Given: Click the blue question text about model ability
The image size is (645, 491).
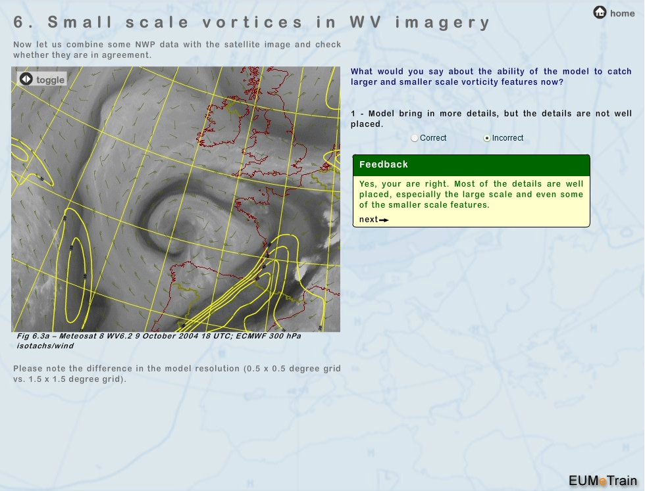Looking at the screenshot, I should [x=491, y=76].
